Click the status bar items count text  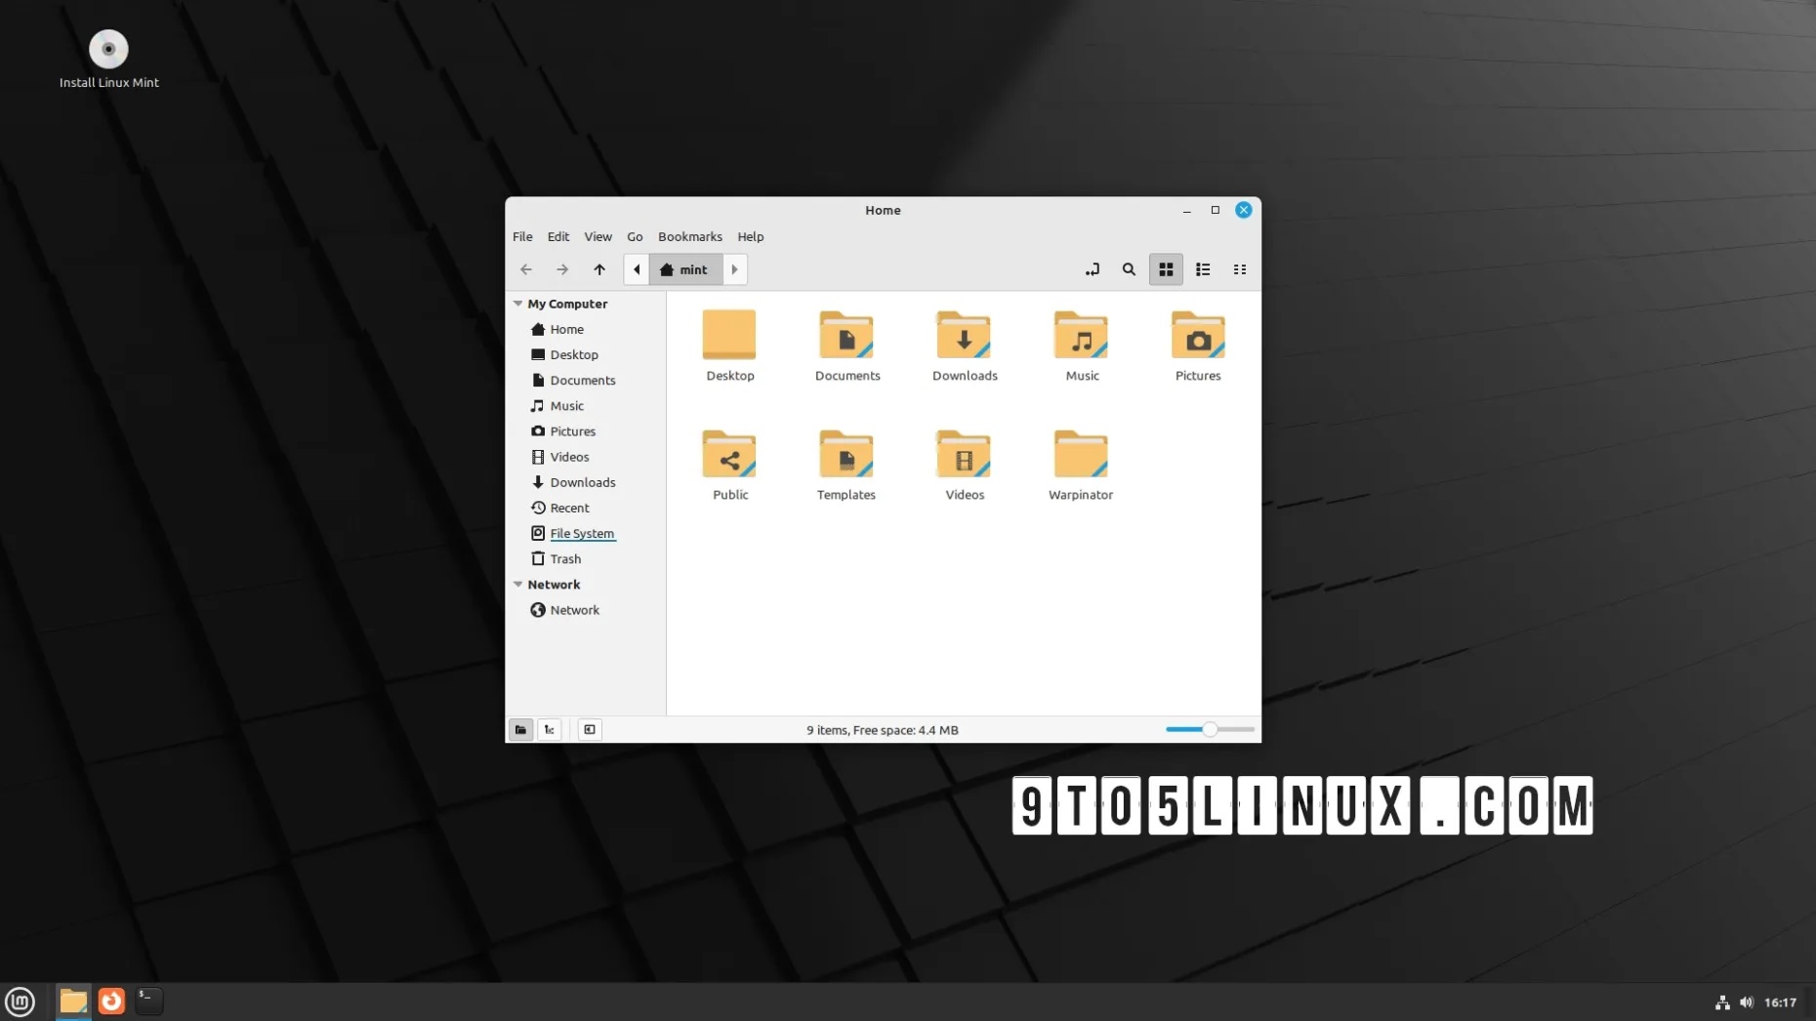(x=883, y=730)
